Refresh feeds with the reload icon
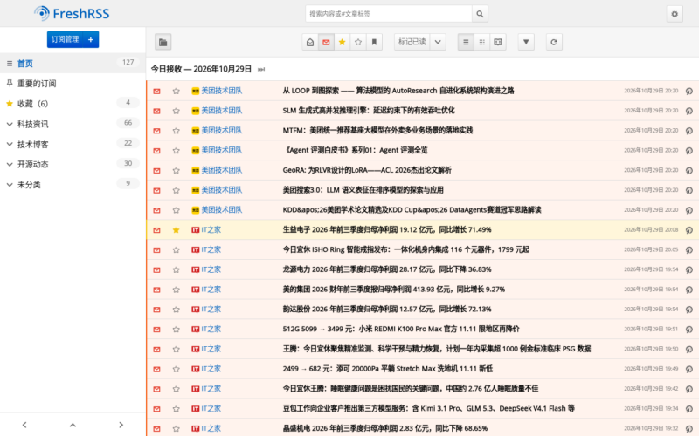This screenshot has height=436, width=699. tap(554, 42)
